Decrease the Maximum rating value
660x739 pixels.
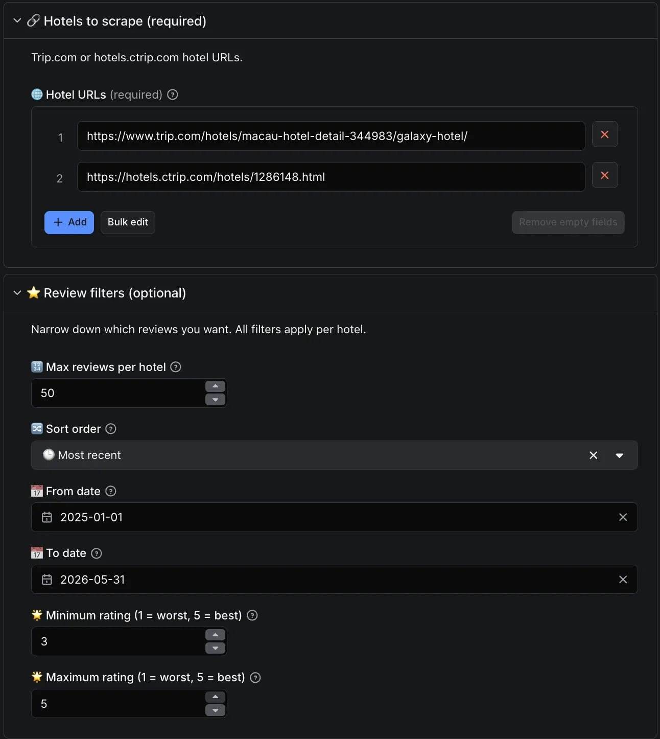click(x=215, y=710)
